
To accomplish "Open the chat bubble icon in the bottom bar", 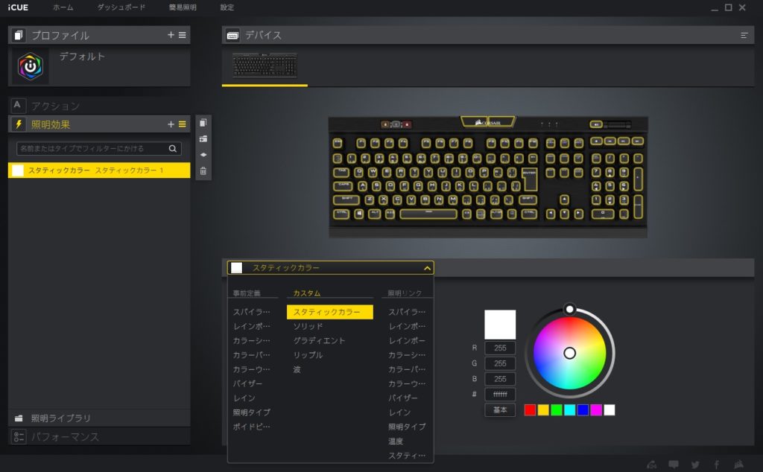I will [x=674, y=465].
